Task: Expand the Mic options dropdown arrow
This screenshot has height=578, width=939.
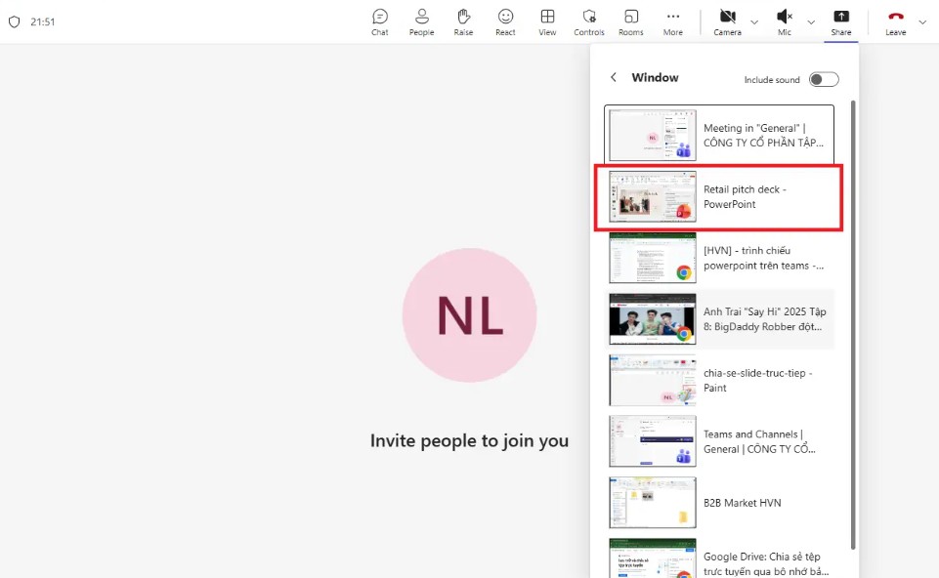Action: (x=810, y=21)
